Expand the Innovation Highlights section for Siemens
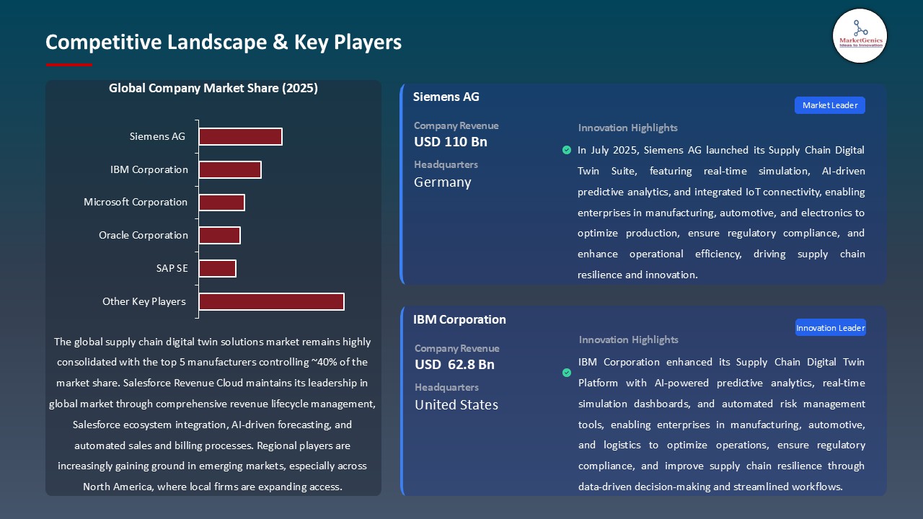The image size is (923, 519). [x=627, y=128]
